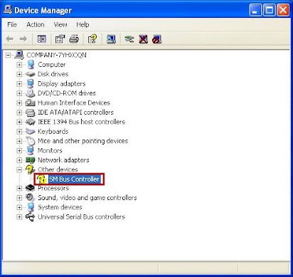293x277 pixels.
Task: Click the Uninstall device toolbar icon
Action: (x=143, y=38)
